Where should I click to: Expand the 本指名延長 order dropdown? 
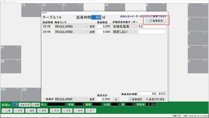click(125, 26)
